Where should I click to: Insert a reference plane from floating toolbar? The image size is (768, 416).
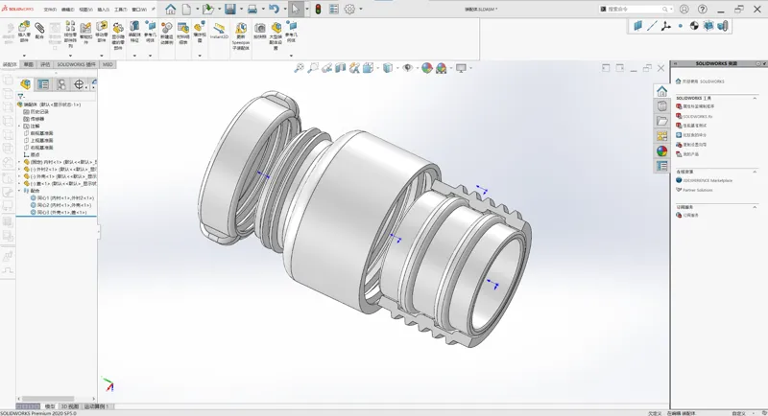637,26
